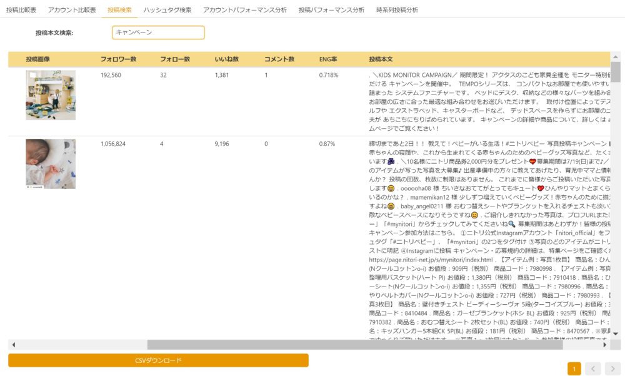Select follower count 1,056,824 cell
This screenshot has width=625, height=376.
tap(112, 144)
